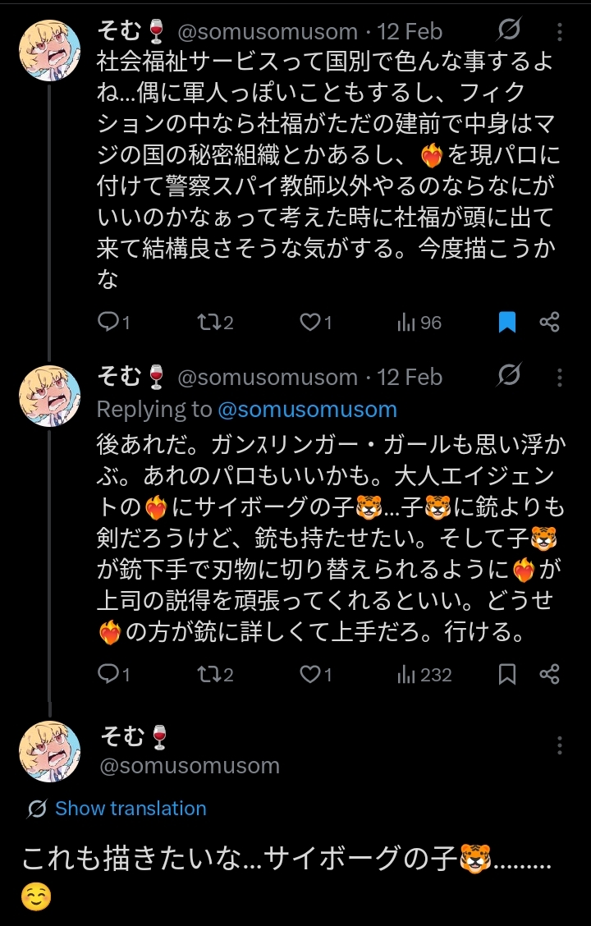The image size is (591, 926).
Task: Click Show translation link
Action: coord(131,809)
